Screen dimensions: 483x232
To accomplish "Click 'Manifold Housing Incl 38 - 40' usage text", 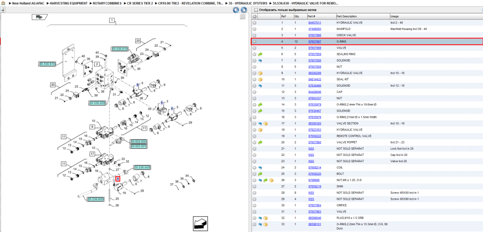I will (409, 29).
